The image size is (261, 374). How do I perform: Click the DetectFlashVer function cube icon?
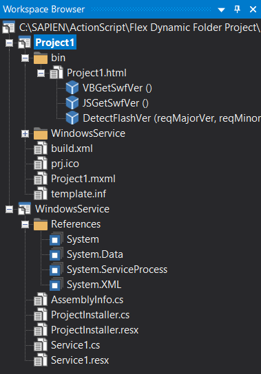(x=72, y=118)
